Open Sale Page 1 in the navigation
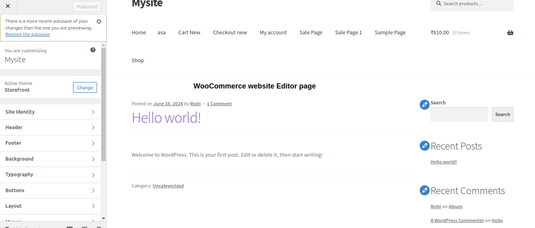The image size is (535, 228). point(348,32)
